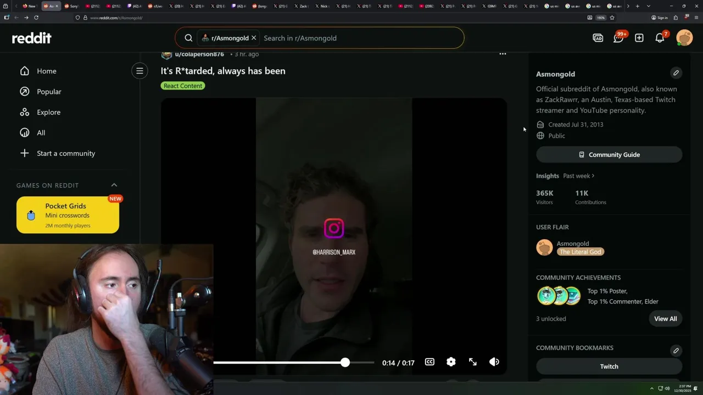Click the community achievement badges
Viewport: 703px width, 395px height.
(559, 296)
